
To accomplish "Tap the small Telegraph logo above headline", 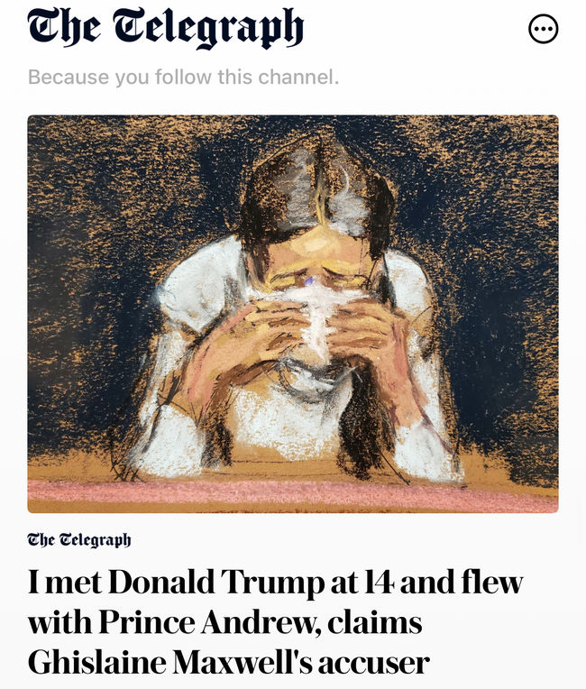I will click(x=79, y=540).
